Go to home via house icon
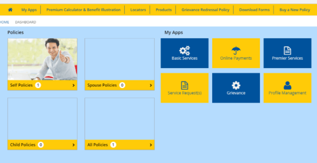The image size is (317, 163). tap(10, 10)
